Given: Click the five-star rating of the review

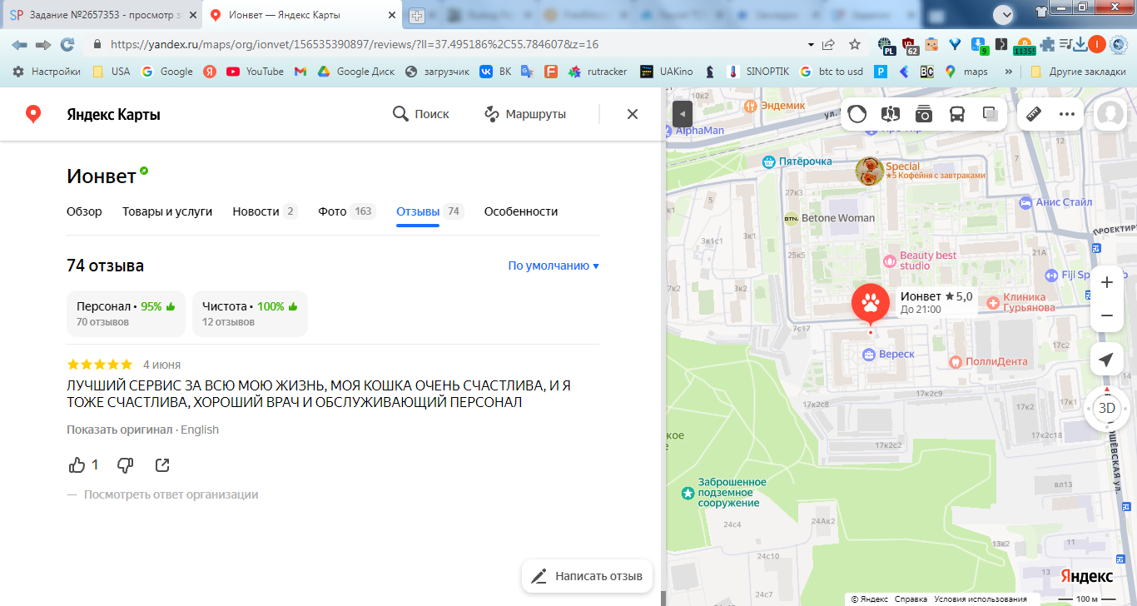Looking at the screenshot, I should click(x=99, y=365).
